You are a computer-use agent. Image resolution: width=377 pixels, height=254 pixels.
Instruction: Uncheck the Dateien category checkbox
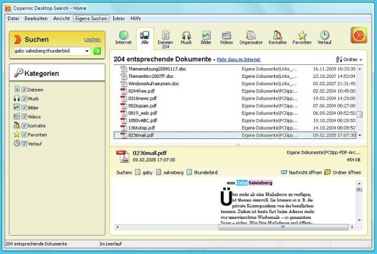pos(24,90)
